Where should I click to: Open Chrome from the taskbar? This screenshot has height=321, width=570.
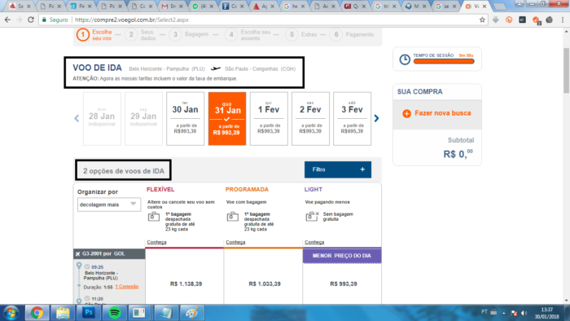click(x=37, y=313)
